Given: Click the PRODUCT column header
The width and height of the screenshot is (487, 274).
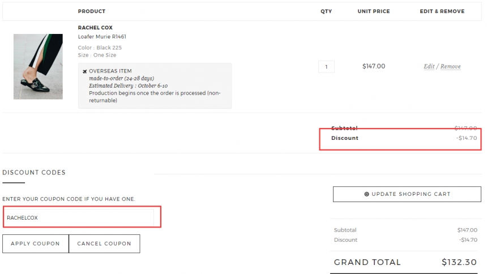Looking at the screenshot, I should (92, 11).
